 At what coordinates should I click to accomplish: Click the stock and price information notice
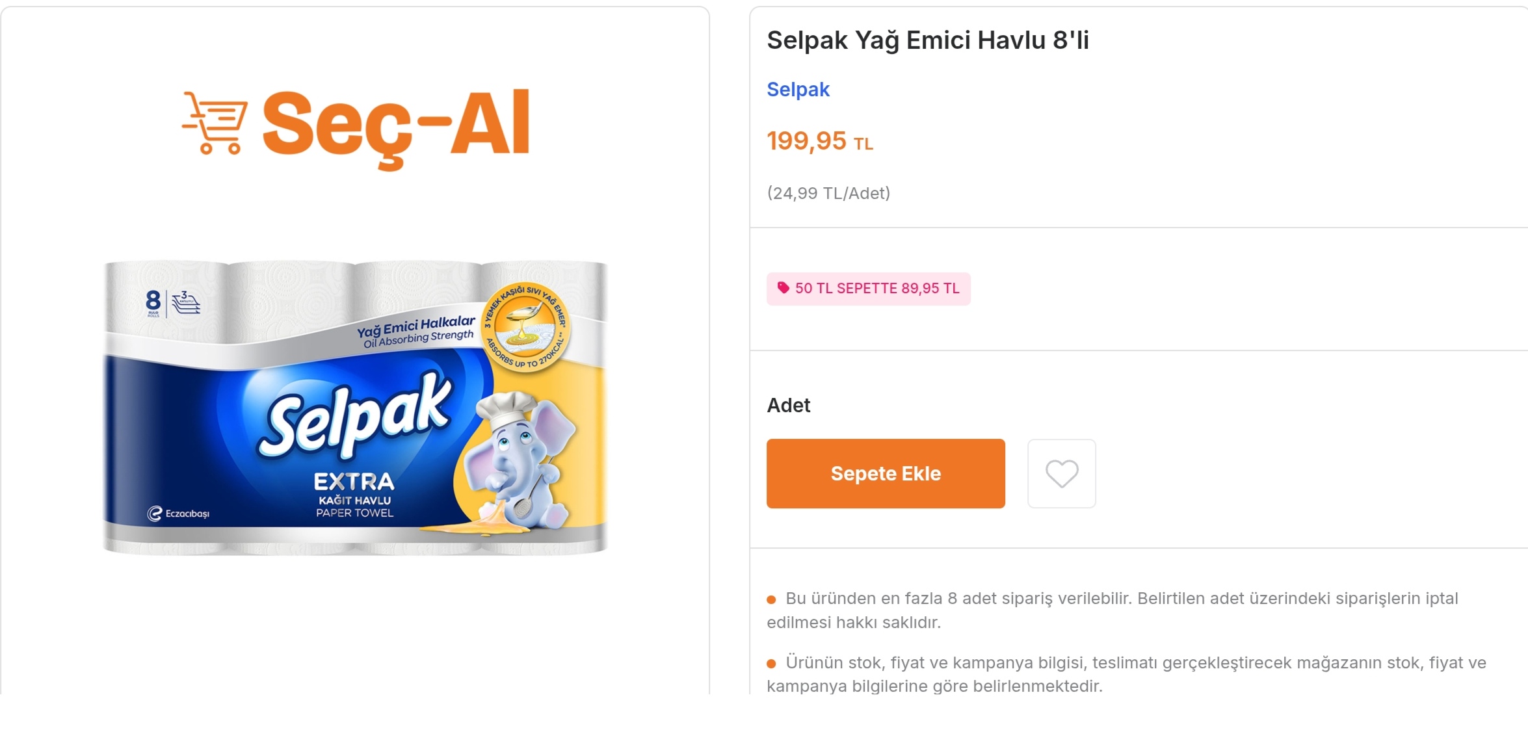[x=1126, y=674]
